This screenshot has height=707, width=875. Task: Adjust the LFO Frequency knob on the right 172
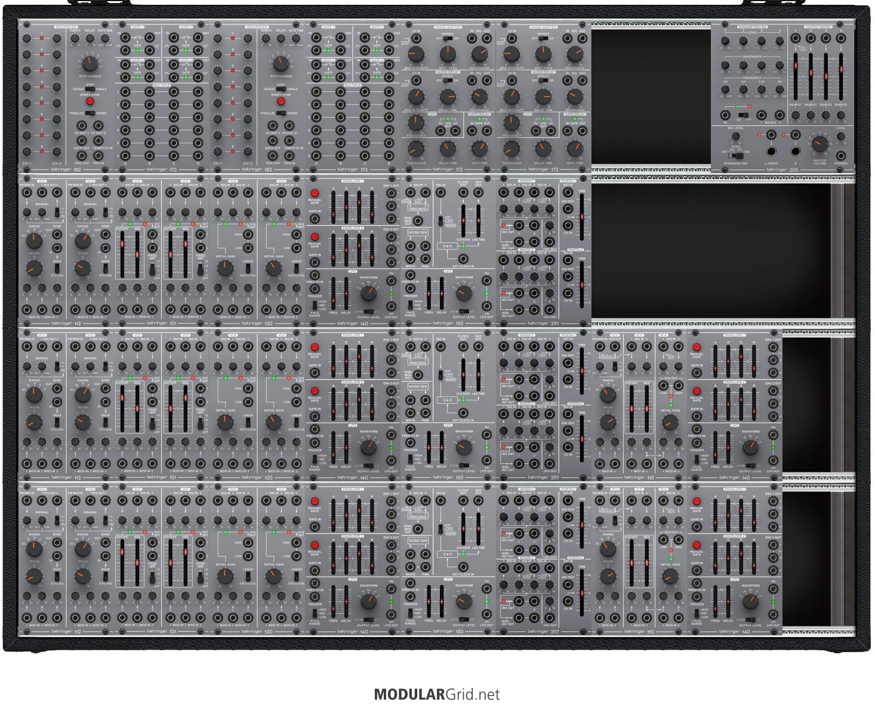(512, 122)
